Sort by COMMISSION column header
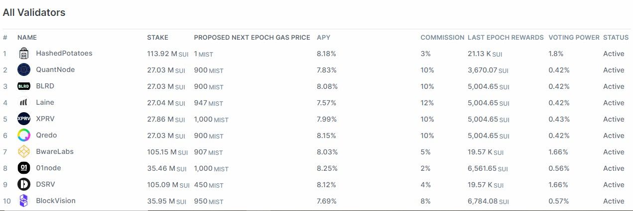 (442, 38)
